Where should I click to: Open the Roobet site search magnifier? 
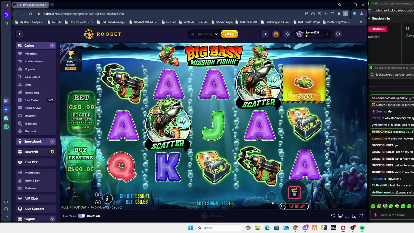pyautogui.click(x=265, y=34)
